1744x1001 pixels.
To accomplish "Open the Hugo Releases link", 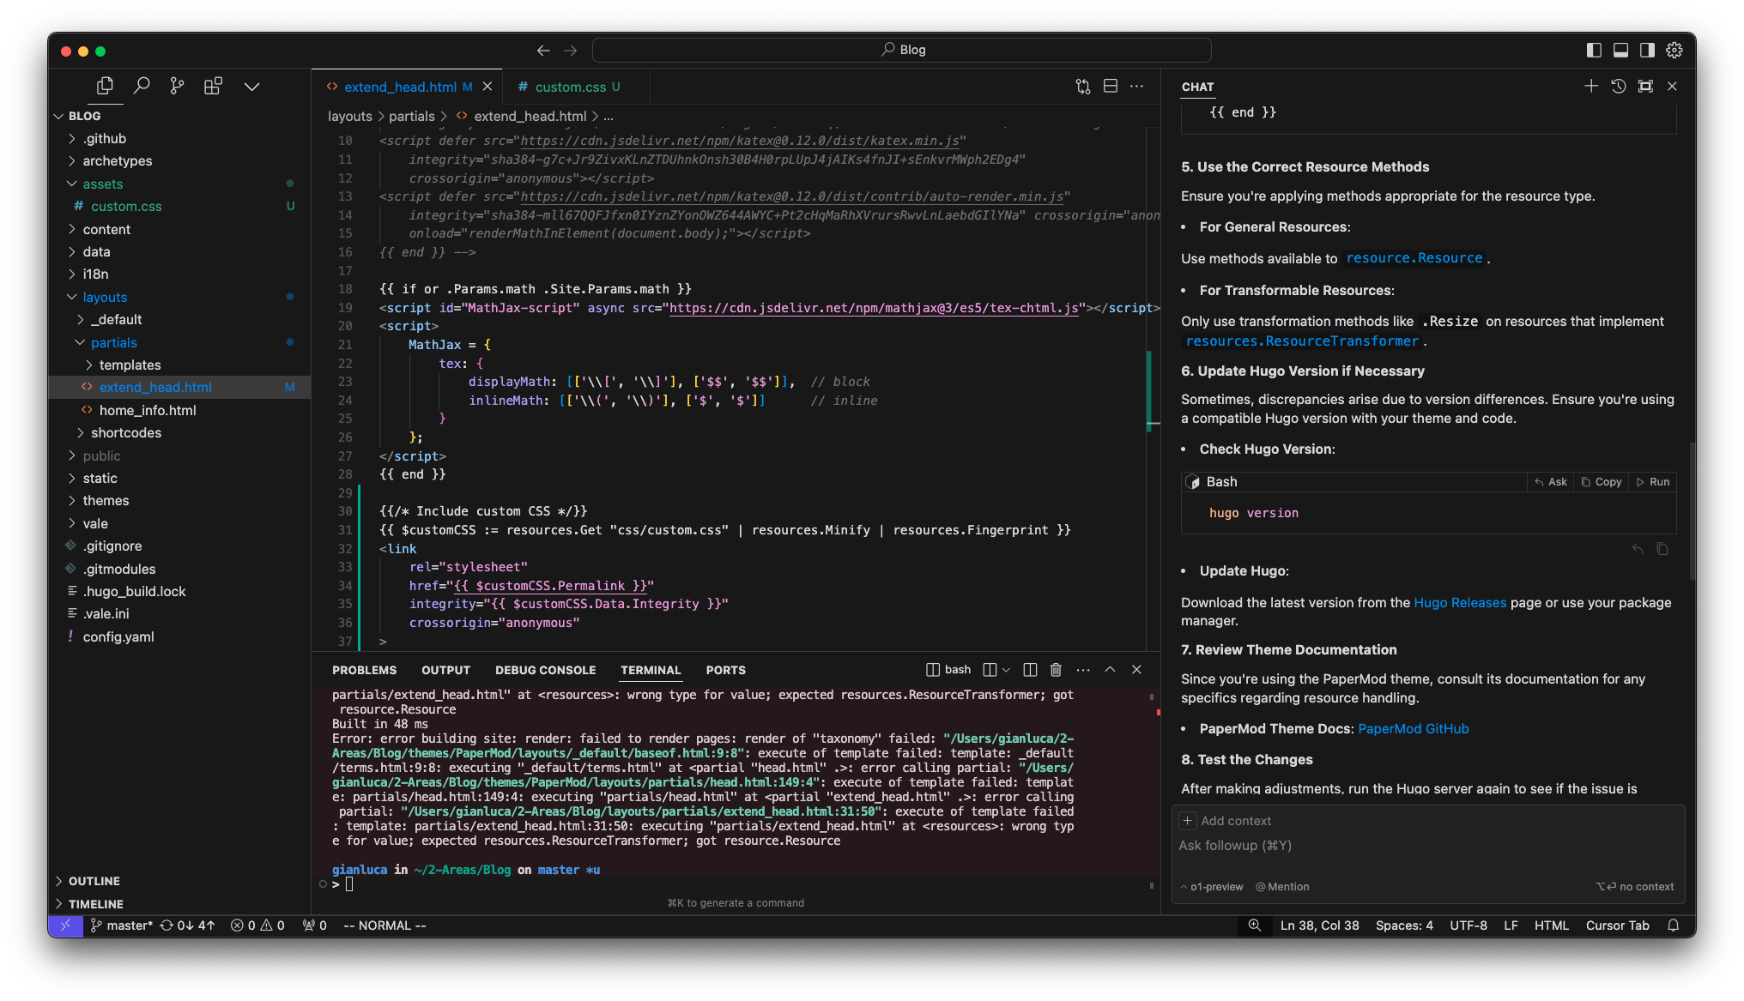I will tap(1460, 602).
